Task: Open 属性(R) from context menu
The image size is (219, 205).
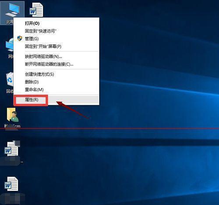Action: coord(57,100)
